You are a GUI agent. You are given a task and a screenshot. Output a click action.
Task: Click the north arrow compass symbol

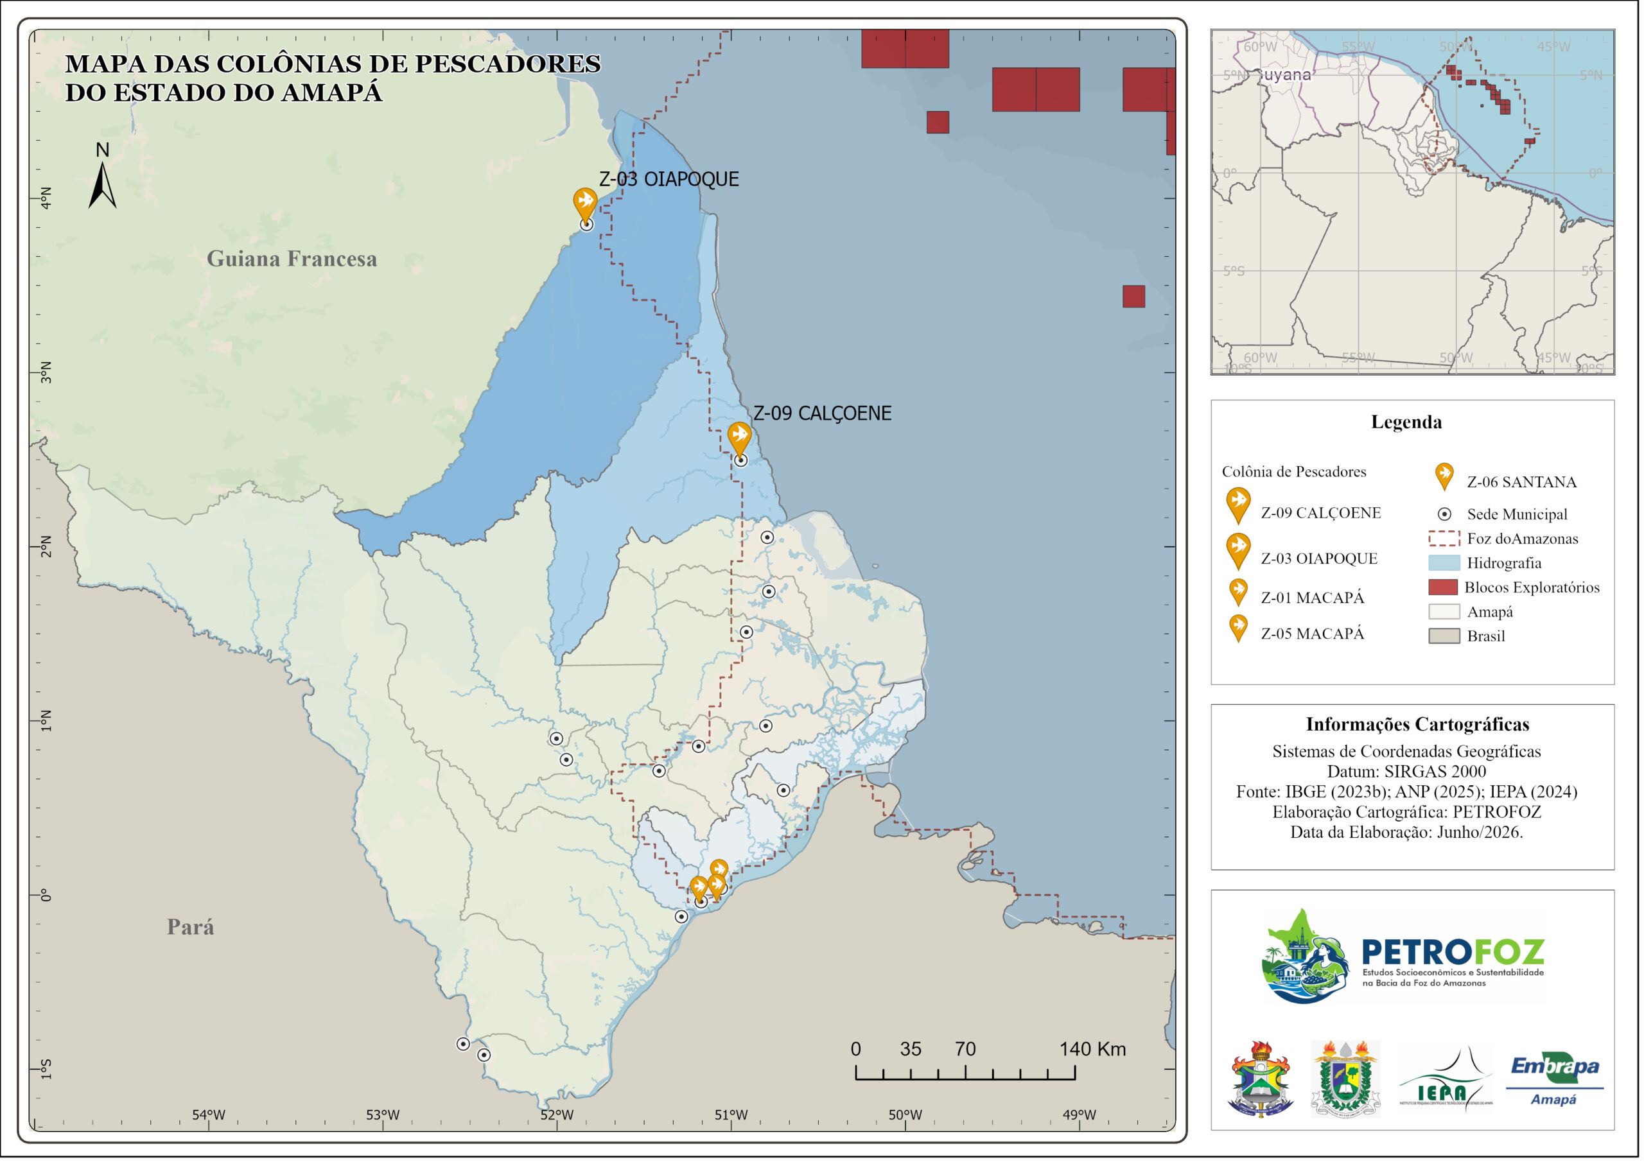(x=102, y=176)
